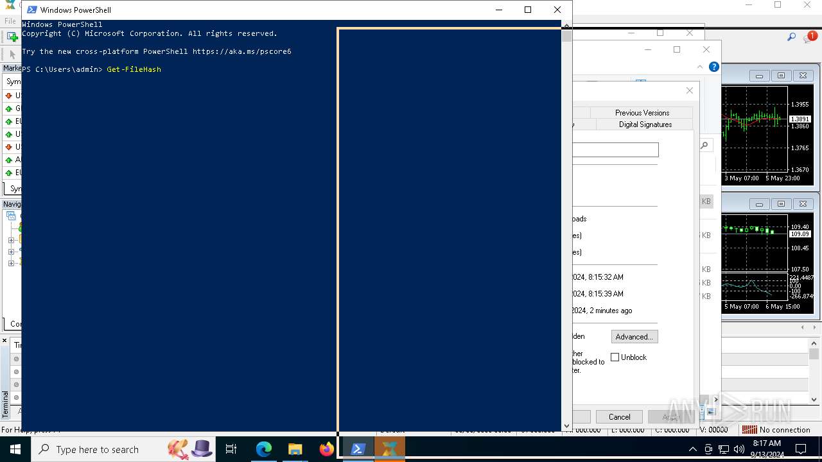
Task: Click Advanced... button in Properties dialog
Action: click(x=634, y=337)
